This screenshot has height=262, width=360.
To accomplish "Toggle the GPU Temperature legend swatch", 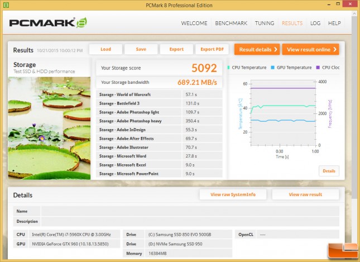I will [x=272, y=68].
